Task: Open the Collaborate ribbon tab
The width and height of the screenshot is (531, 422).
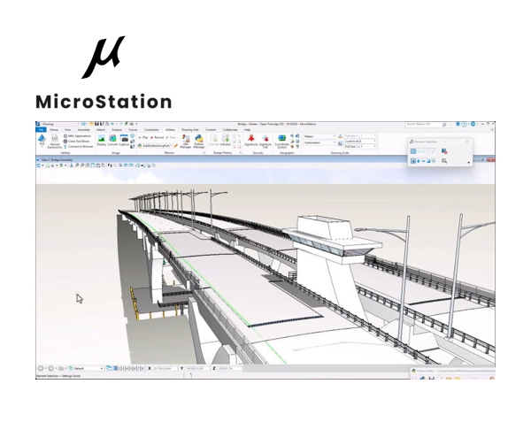Action: tap(230, 130)
